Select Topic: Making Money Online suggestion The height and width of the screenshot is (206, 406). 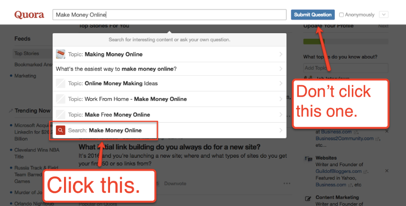tap(169, 54)
